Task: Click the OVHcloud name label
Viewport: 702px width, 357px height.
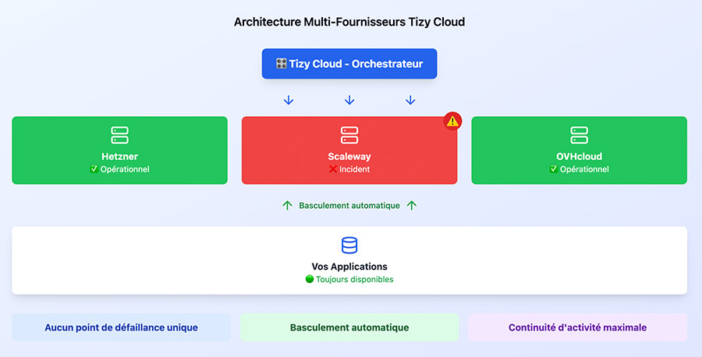Action: click(579, 157)
